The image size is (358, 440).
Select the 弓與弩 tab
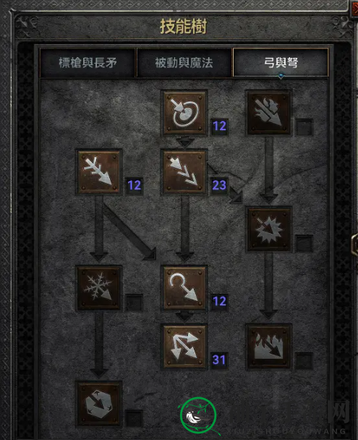[x=281, y=62]
